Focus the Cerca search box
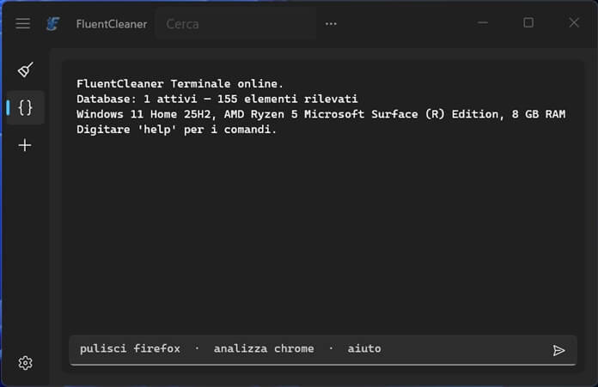598x387 pixels. pyautogui.click(x=235, y=24)
